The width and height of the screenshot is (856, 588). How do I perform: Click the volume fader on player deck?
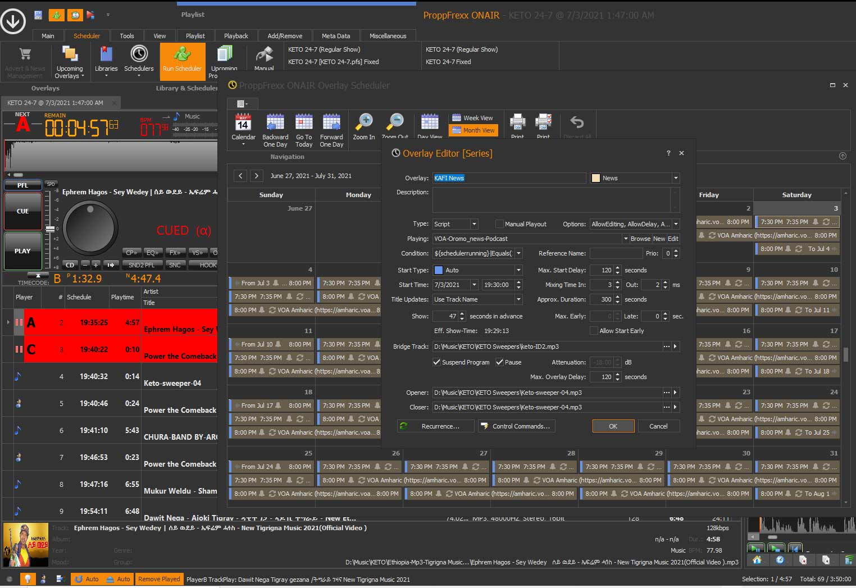tap(51, 229)
